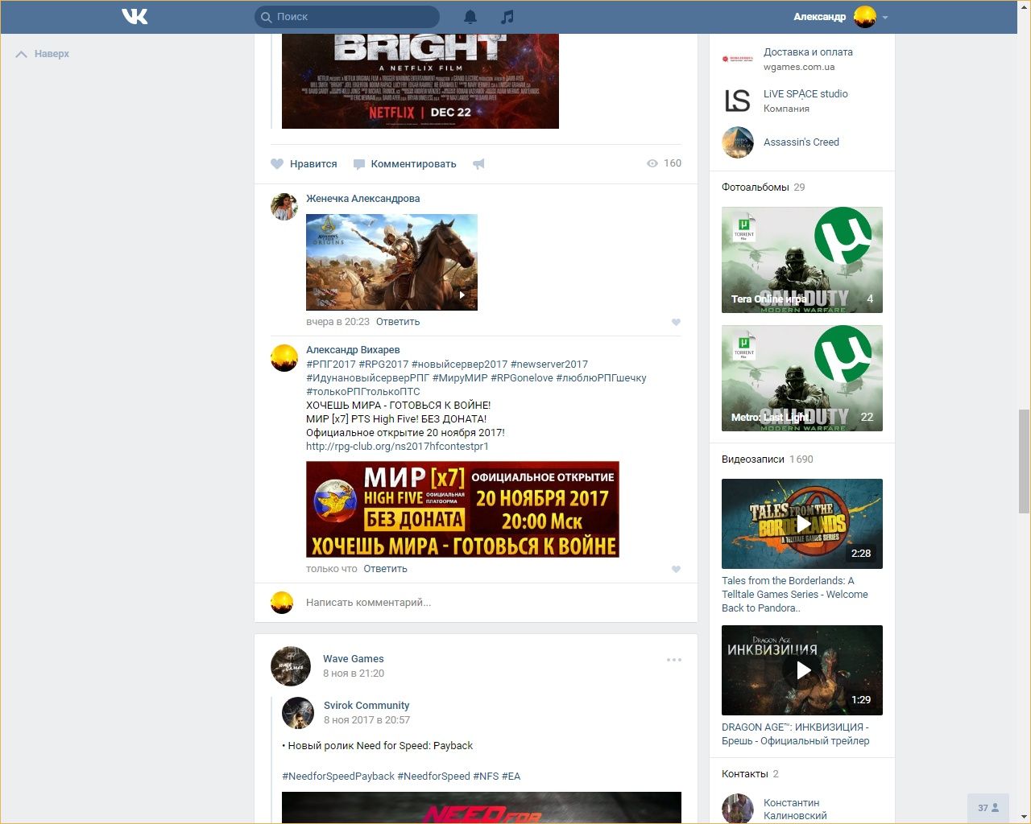Open notifications bell icon
The width and height of the screenshot is (1031, 824).
point(470,17)
